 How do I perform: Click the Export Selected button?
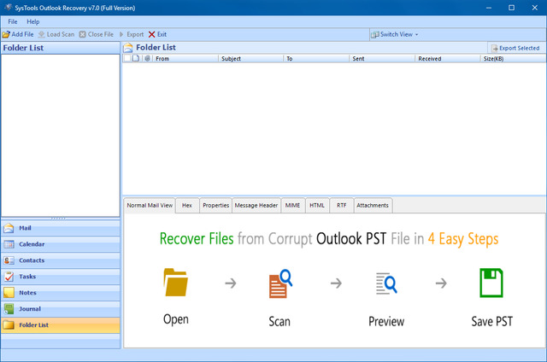pyautogui.click(x=515, y=48)
